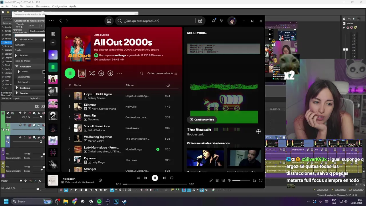This screenshot has height=206, width=366.
Task: Open the Orden personalizado sort dropdown
Action: click(x=162, y=73)
